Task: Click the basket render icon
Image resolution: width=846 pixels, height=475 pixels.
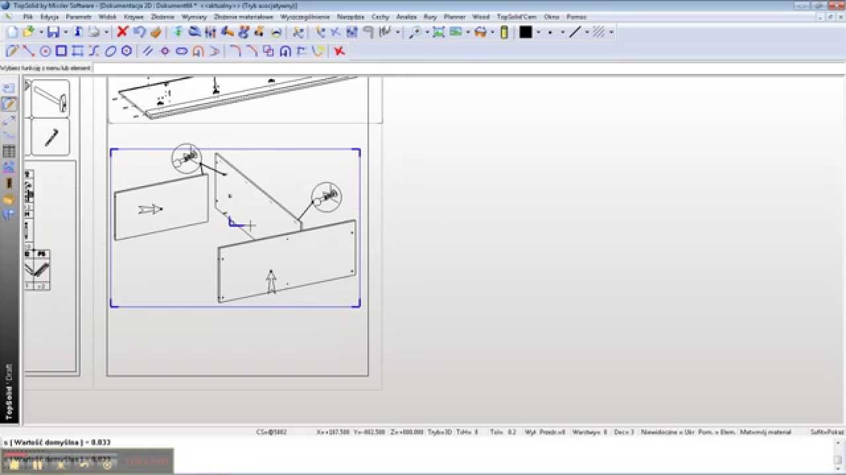Action: coord(481,32)
